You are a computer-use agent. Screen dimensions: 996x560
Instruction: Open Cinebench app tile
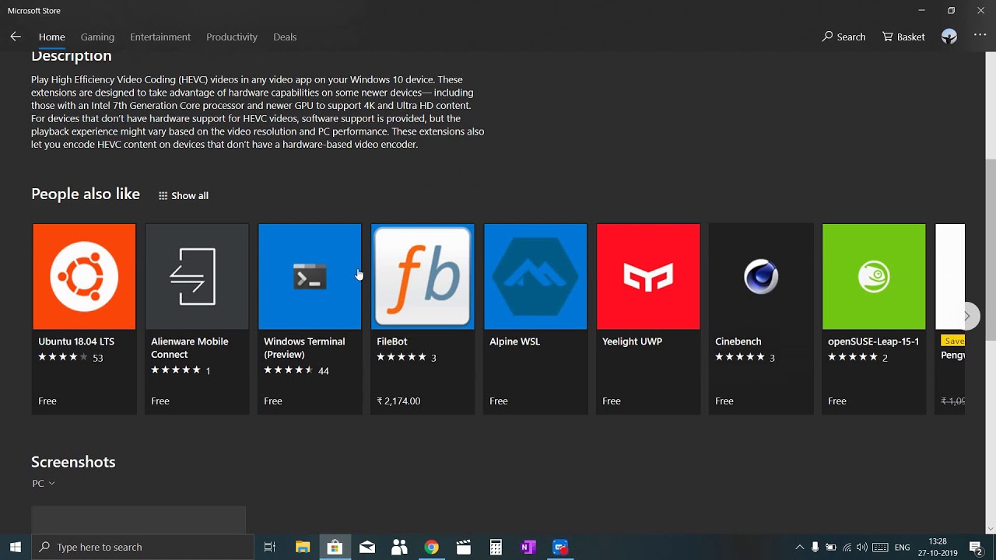761,319
